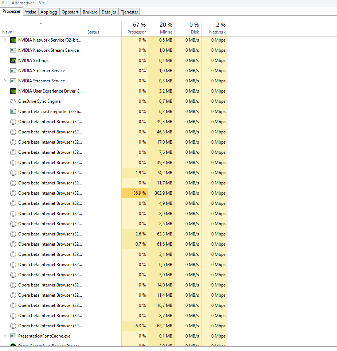Expand the PresentationFontCache.exe process group
This screenshot has height=351, width=337.
pos(5,336)
